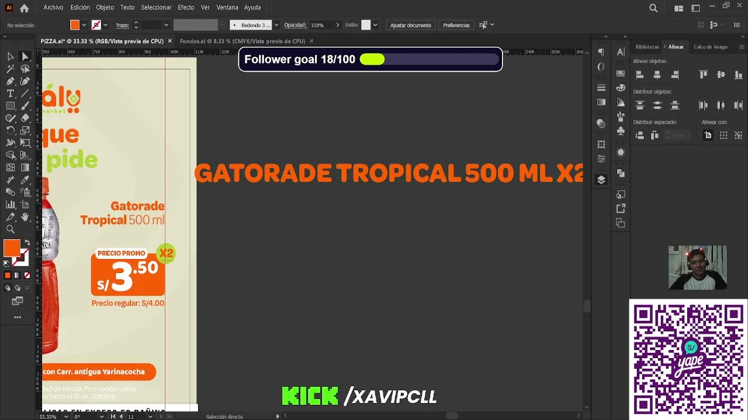Expand opacity slider arrow
This screenshot has height=420, width=748.
pyautogui.click(x=337, y=25)
